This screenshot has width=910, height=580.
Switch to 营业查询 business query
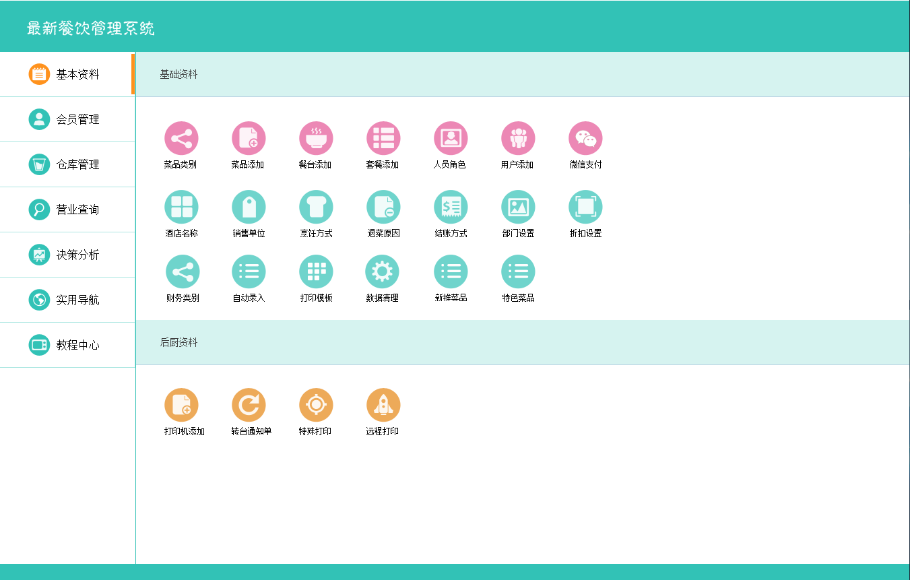[x=67, y=210]
